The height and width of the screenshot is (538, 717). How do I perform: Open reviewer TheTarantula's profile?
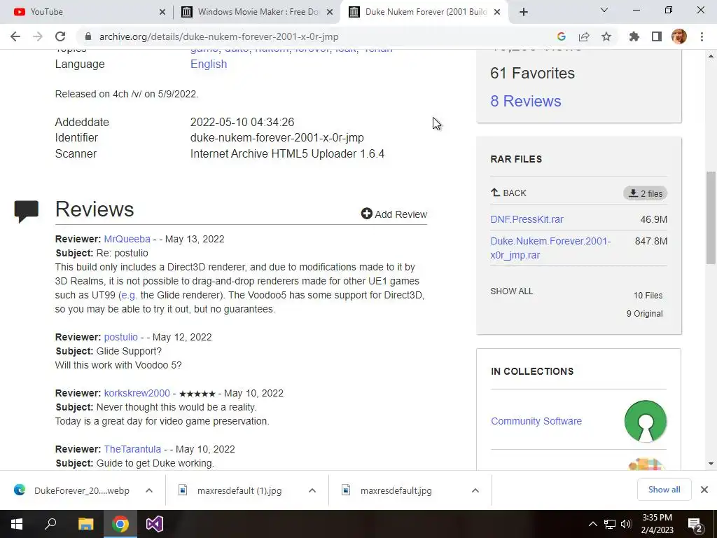click(132, 449)
